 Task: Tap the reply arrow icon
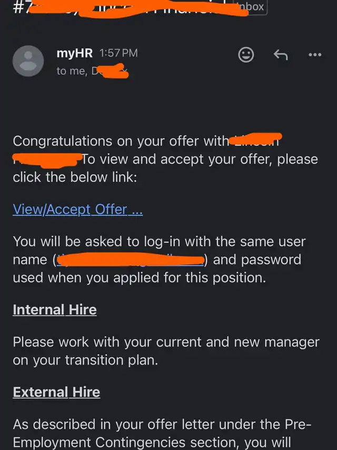coord(280,55)
